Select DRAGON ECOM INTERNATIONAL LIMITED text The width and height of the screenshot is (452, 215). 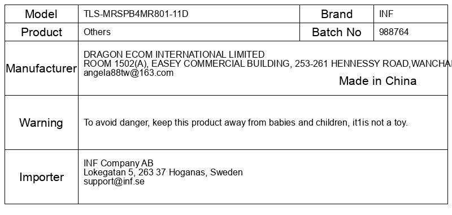tap(174, 54)
